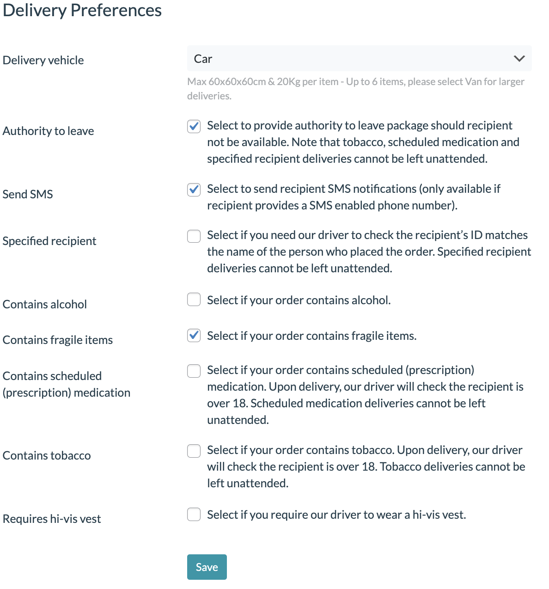Click the Specified recipient label

coord(49,241)
